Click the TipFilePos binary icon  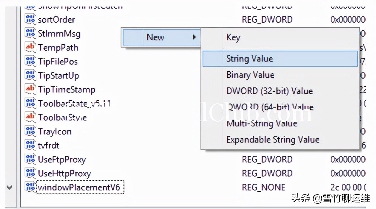(x=30, y=61)
